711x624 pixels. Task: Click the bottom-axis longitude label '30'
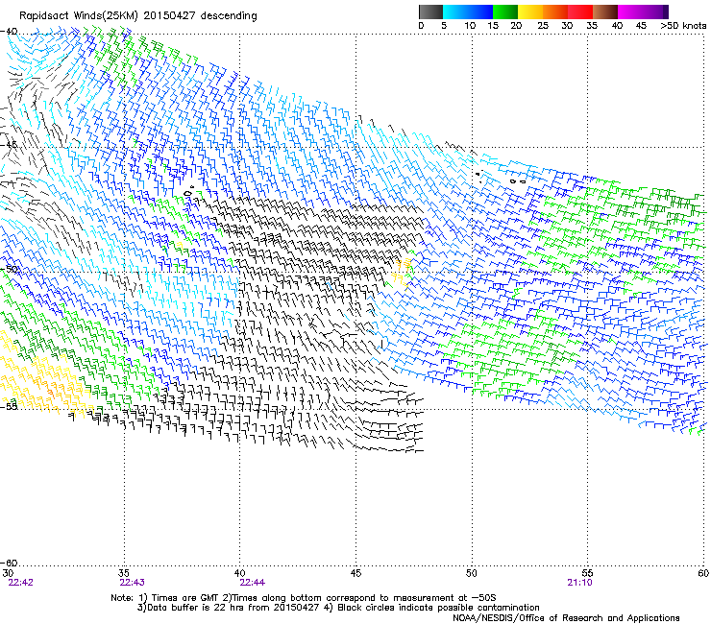(8, 573)
